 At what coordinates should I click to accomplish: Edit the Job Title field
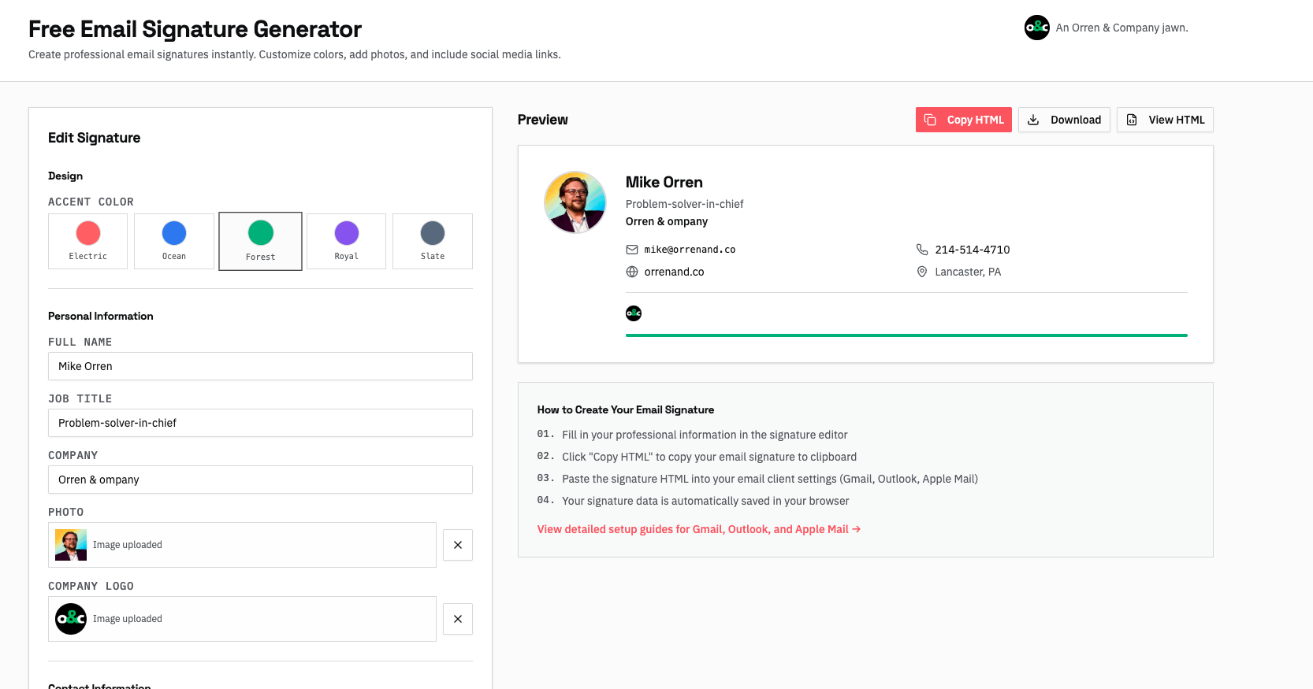(260, 423)
